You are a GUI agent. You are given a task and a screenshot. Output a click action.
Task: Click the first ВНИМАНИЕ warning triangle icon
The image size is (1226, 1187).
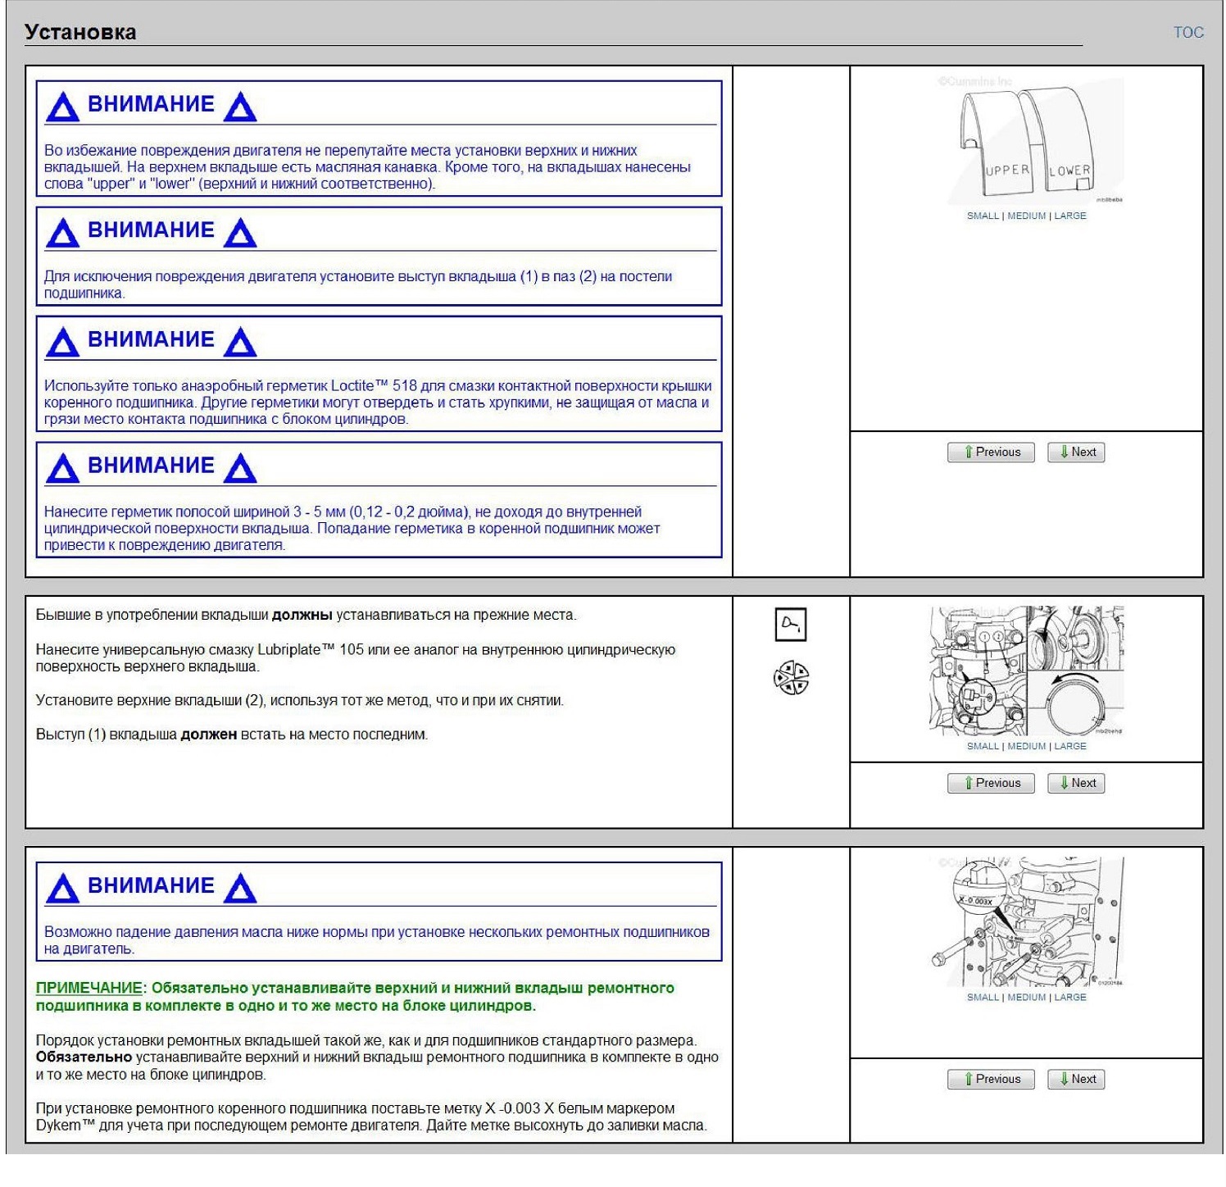pos(62,107)
